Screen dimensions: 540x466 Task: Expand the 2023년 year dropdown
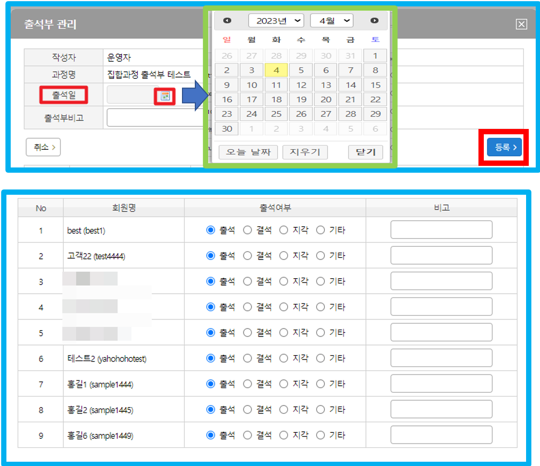pyautogui.click(x=276, y=21)
